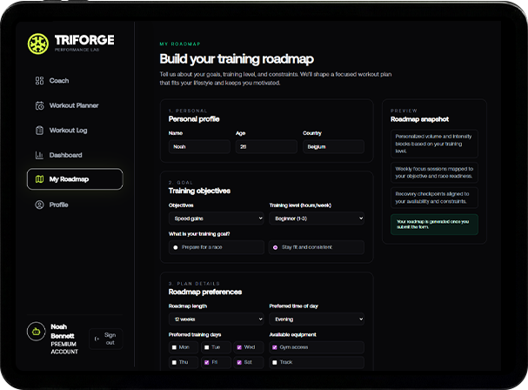Image resolution: width=528 pixels, height=390 pixels.
Task: Enable the Track equipment checkbox
Action: click(x=275, y=362)
